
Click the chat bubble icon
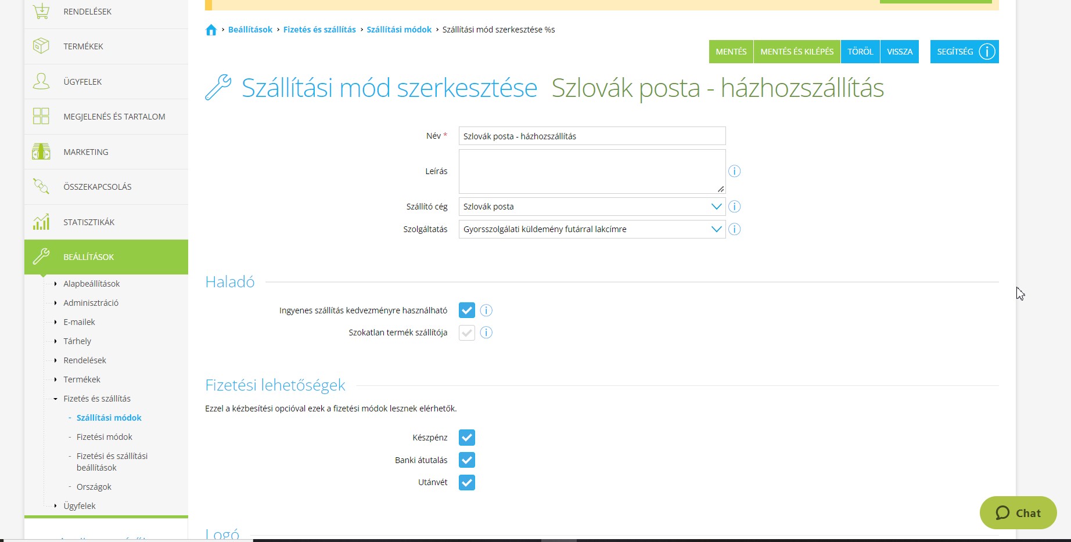click(x=1002, y=513)
